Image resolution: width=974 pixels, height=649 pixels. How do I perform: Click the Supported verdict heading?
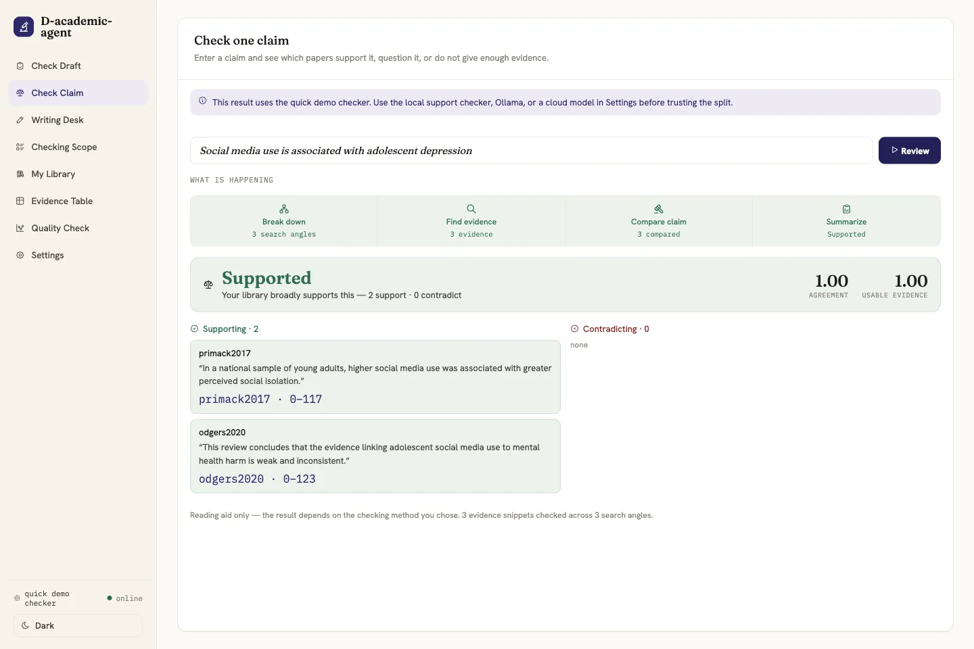[x=266, y=278]
